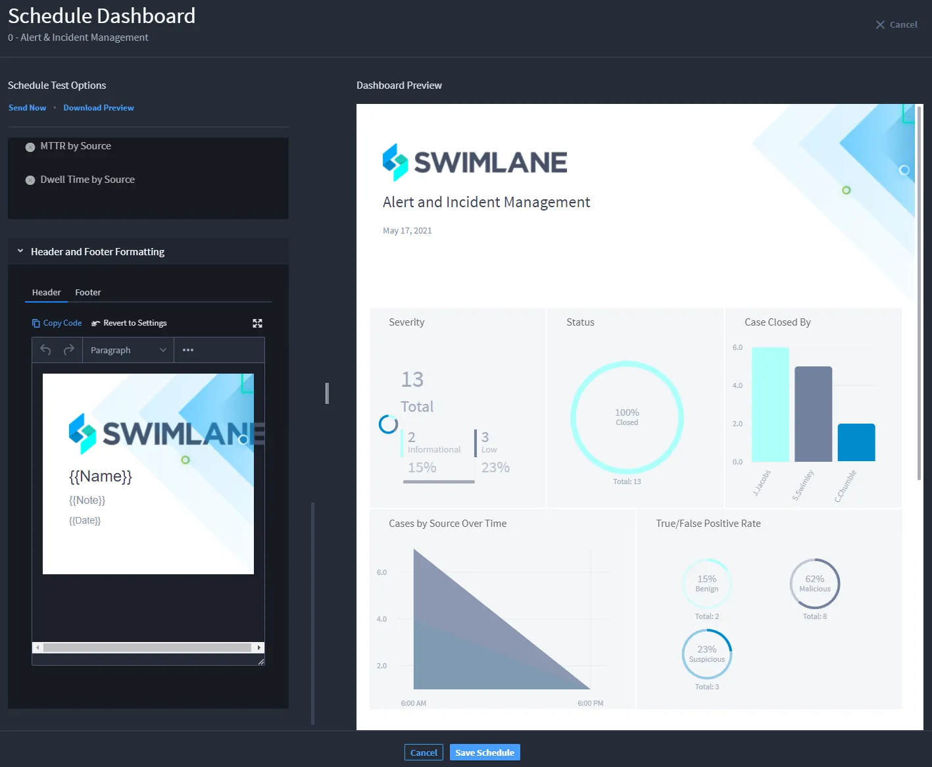The height and width of the screenshot is (767, 932).
Task: Click the S.Swimley bar in Case Closed By
Action: [x=814, y=414]
